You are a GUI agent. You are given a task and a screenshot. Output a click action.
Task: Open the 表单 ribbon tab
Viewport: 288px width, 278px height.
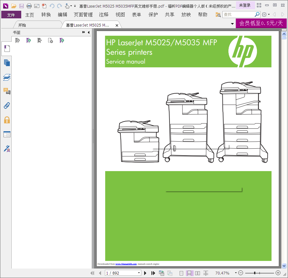click(137, 15)
